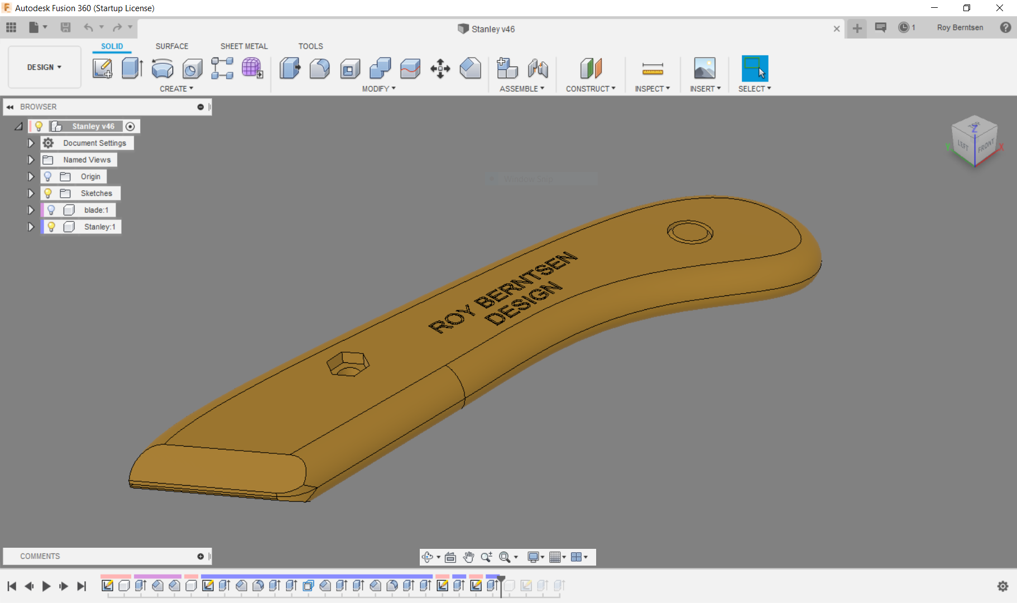Open Timeline settings gear
Image resolution: width=1017 pixels, height=603 pixels.
1003,586
